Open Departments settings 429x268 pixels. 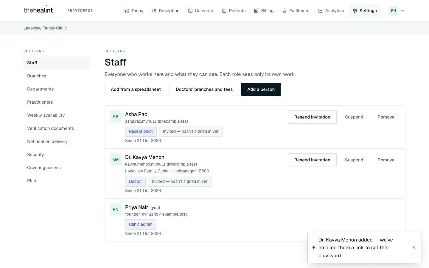point(57,89)
